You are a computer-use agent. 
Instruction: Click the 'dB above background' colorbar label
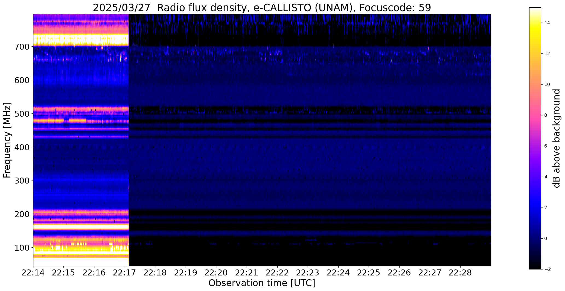point(557,138)
